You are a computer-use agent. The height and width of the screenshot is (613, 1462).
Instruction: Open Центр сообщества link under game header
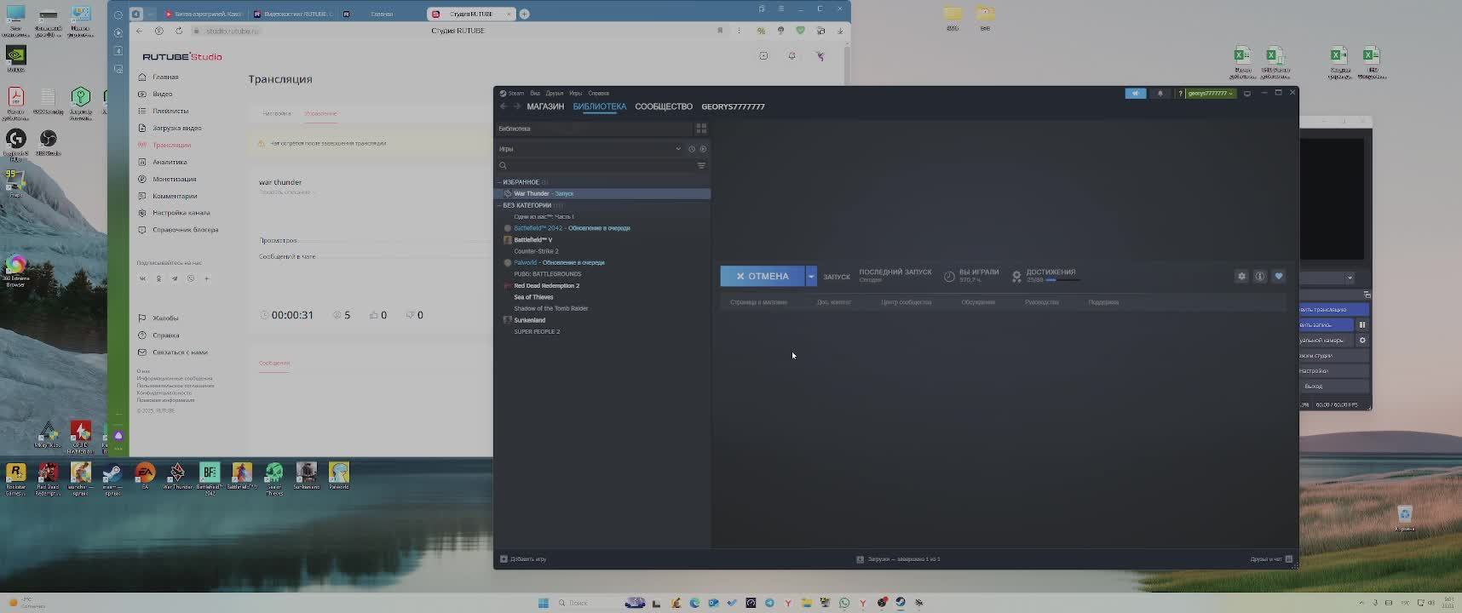coord(906,302)
